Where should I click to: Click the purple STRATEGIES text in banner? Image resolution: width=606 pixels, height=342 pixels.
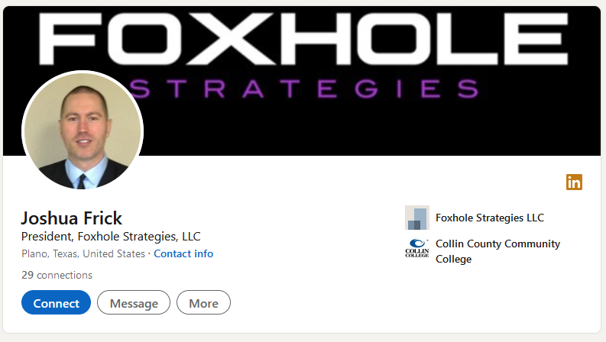304,89
